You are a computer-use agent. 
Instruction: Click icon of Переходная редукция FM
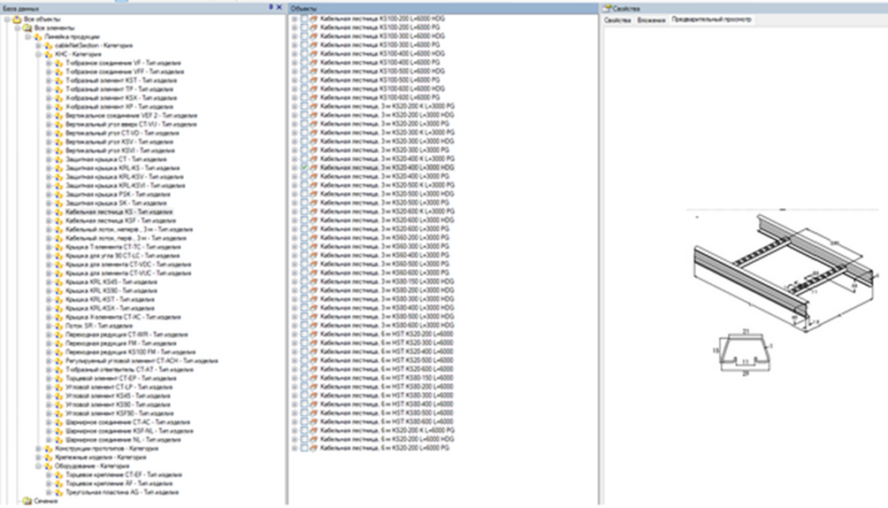tap(58, 343)
